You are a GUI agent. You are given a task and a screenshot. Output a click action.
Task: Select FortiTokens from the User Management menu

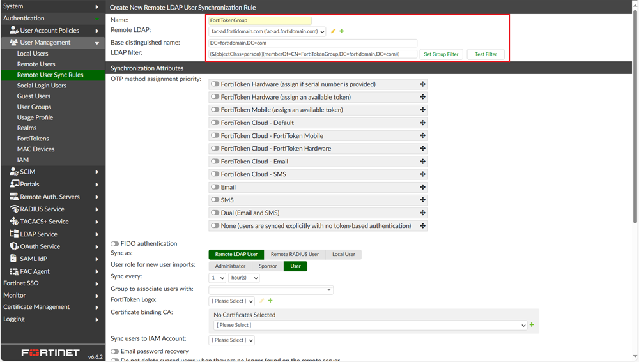(x=33, y=139)
